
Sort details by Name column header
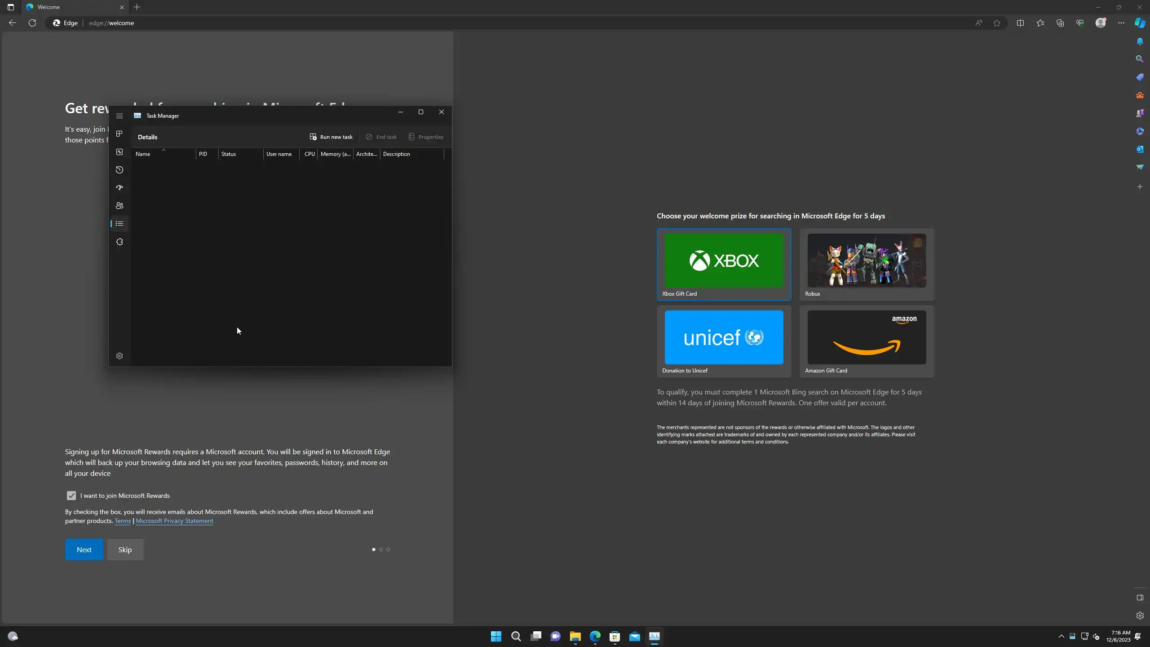point(143,154)
